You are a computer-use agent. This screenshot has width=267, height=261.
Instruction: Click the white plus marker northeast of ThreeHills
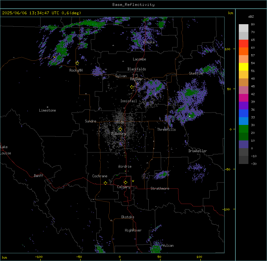[x=190, y=116]
